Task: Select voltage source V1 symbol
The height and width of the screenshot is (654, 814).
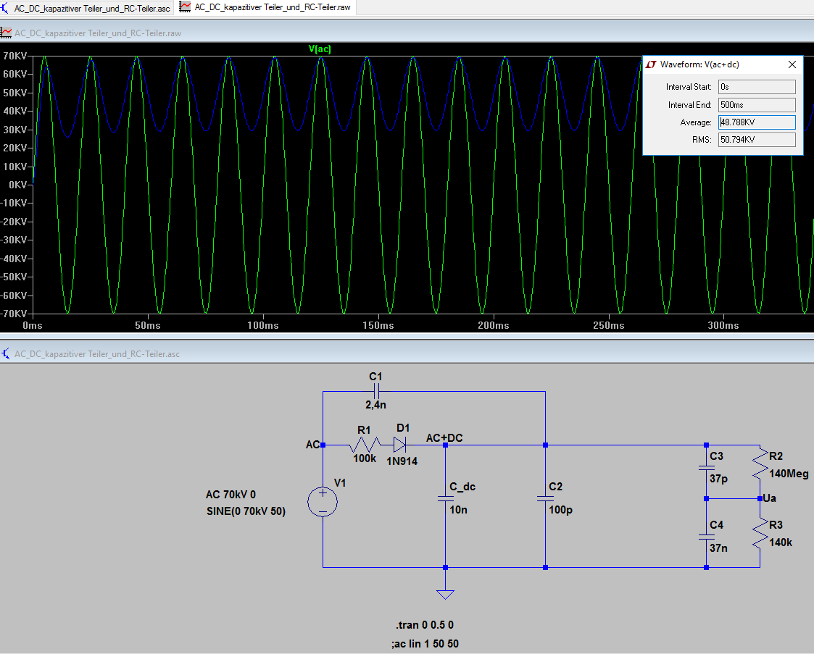Action: pos(323,501)
